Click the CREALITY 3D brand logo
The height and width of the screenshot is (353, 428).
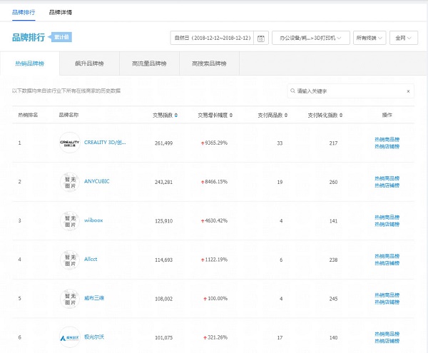pos(70,143)
